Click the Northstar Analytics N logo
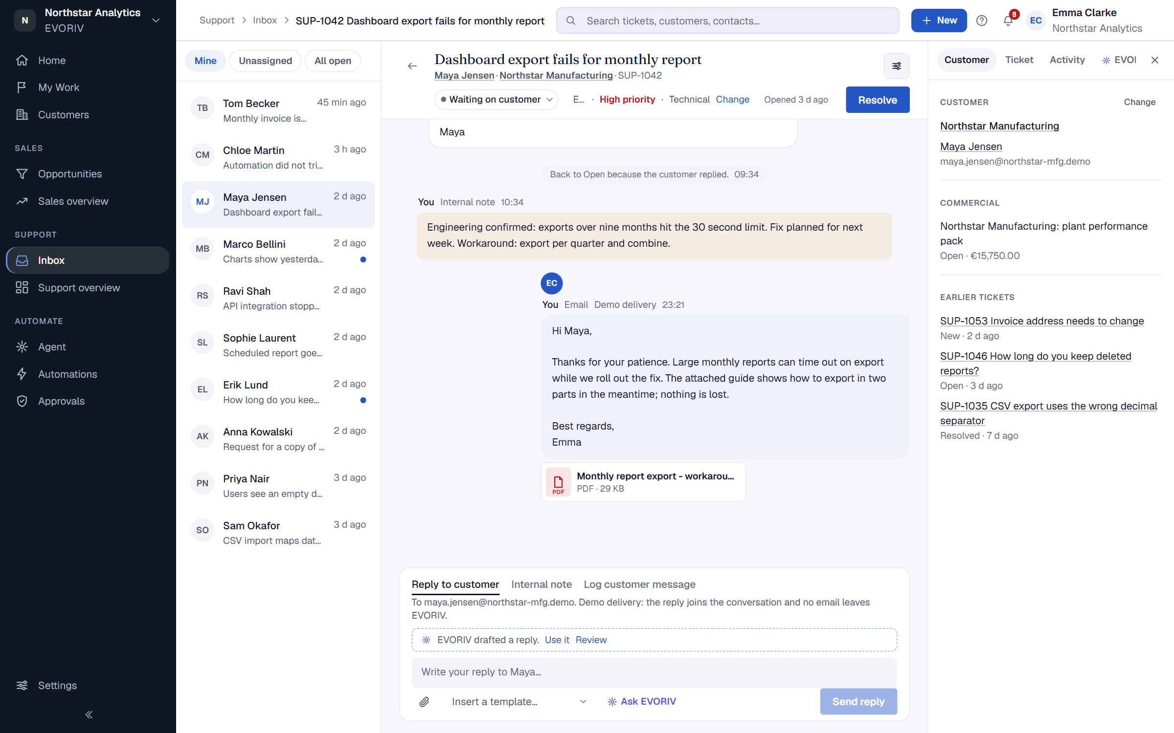The width and height of the screenshot is (1174, 733). click(x=25, y=21)
